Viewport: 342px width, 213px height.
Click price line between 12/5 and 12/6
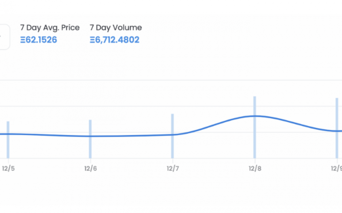pos(49,135)
